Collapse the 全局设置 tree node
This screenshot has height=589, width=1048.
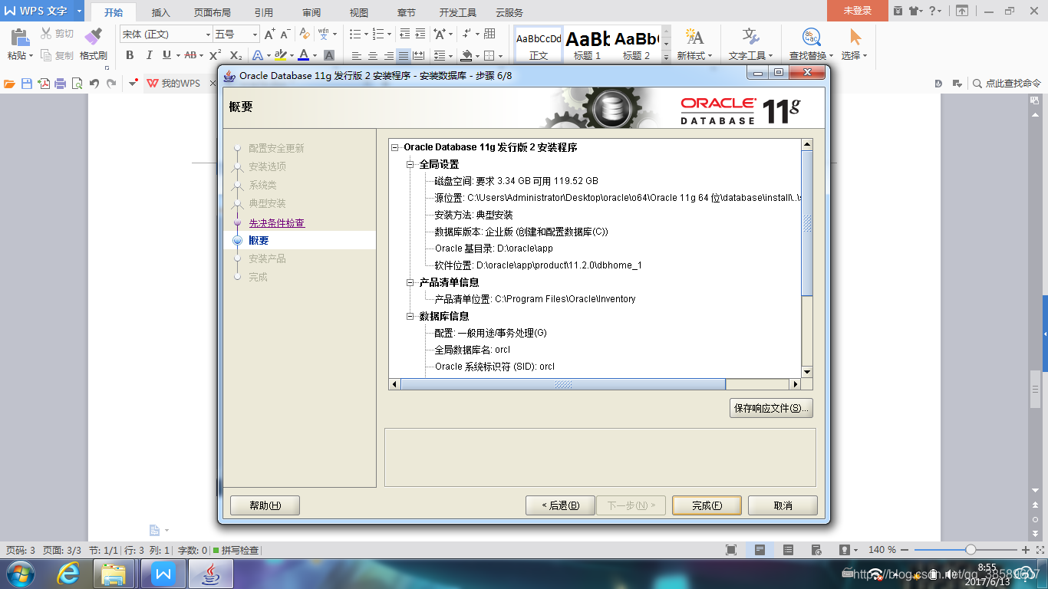coord(410,164)
